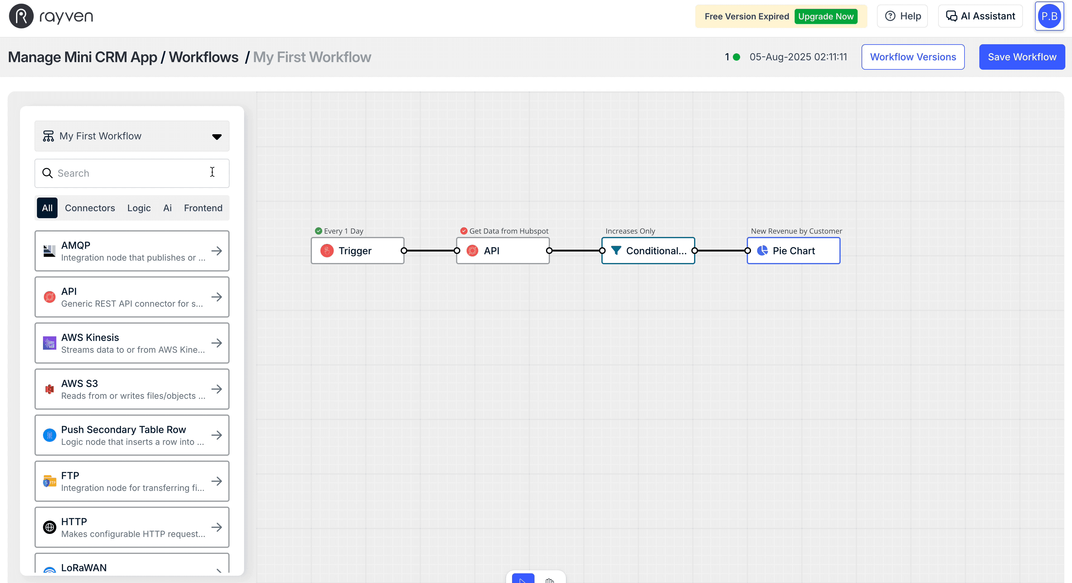Click the Pie Chart node labeled New Revenue by Customer

coord(793,250)
